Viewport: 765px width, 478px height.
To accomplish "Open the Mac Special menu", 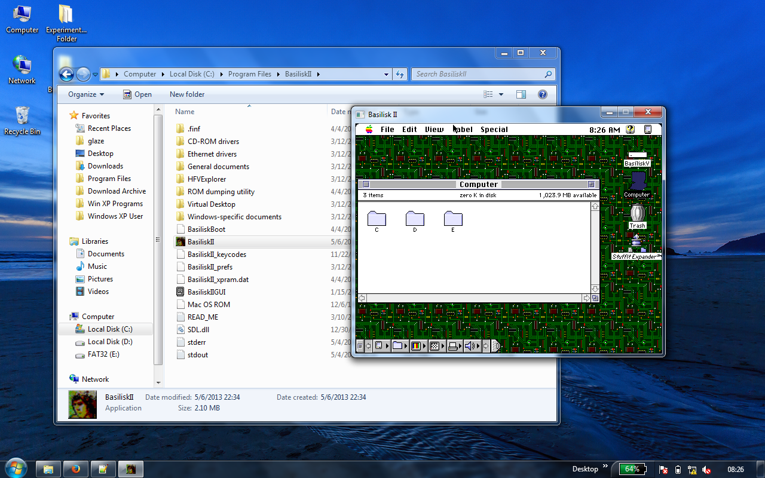I will pyautogui.click(x=494, y=129).
